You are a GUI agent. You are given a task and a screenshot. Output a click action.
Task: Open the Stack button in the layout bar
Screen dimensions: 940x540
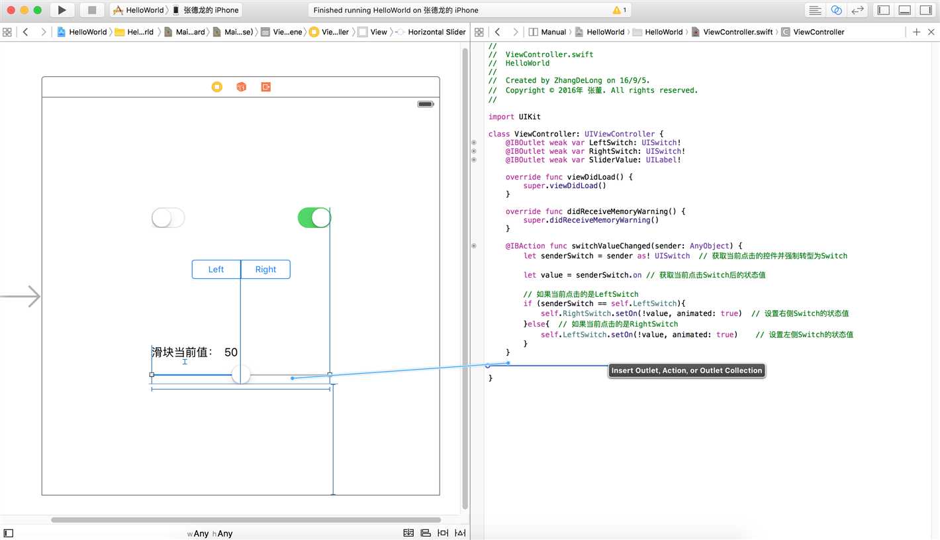pyautogui.click(x=408, y=533)
